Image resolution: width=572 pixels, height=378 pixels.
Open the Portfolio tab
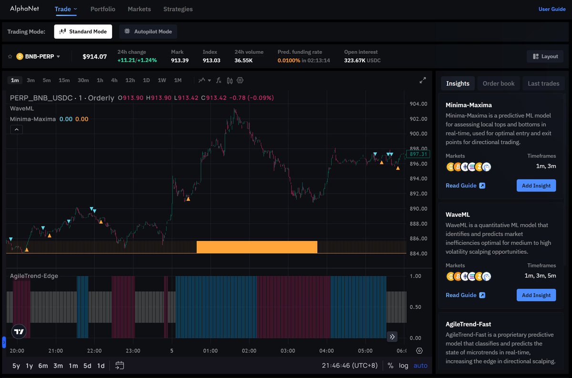[x=102, y=9]
